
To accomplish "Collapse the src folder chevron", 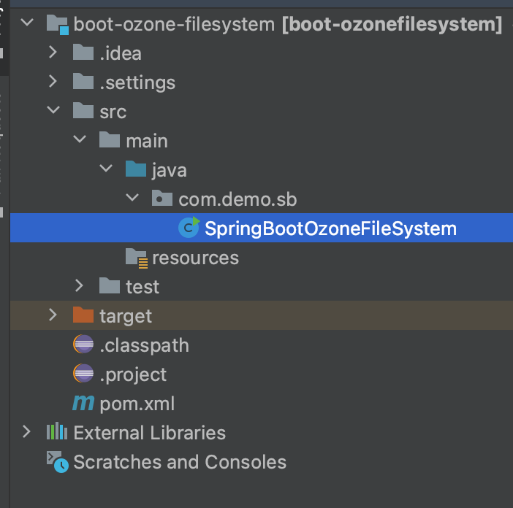I will [x=53, y=109].
